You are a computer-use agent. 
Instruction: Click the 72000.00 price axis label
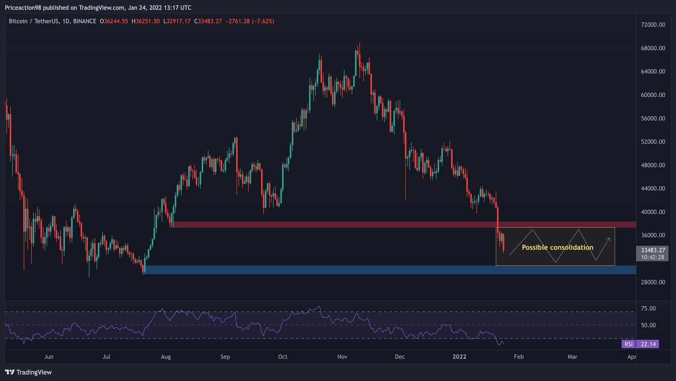coord(653,25)
